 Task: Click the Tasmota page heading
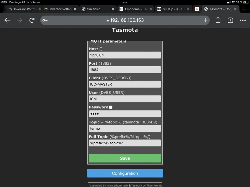click(x=125, y=30)
